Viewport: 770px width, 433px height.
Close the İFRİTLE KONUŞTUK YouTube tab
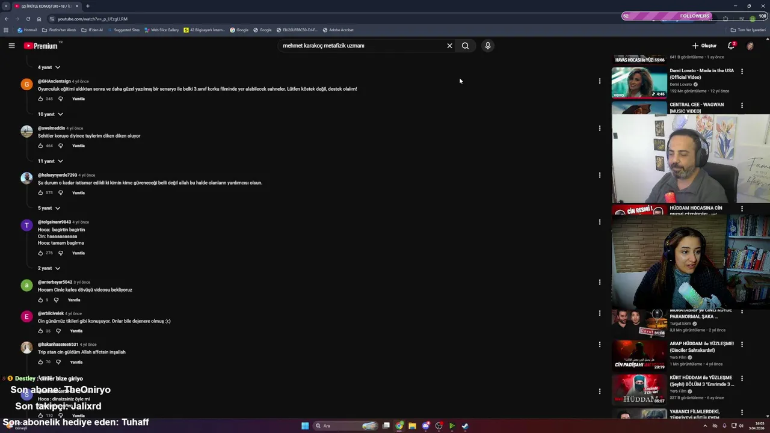76,6
